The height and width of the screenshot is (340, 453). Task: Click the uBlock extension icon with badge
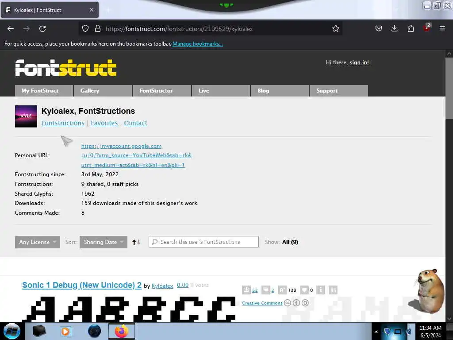tap(427, 28)
